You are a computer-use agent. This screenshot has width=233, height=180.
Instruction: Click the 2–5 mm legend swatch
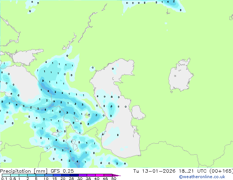pyautogui.click(x=32, y=175)
